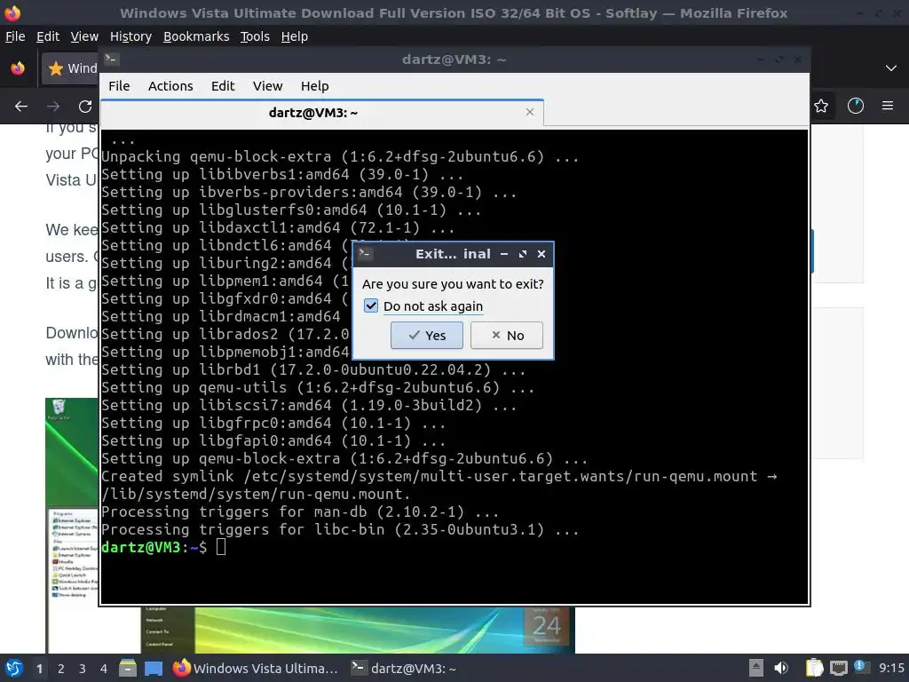909x682 pixels.
Task: Click Firefox forward arrow button
Action: [x=53, y=107]
